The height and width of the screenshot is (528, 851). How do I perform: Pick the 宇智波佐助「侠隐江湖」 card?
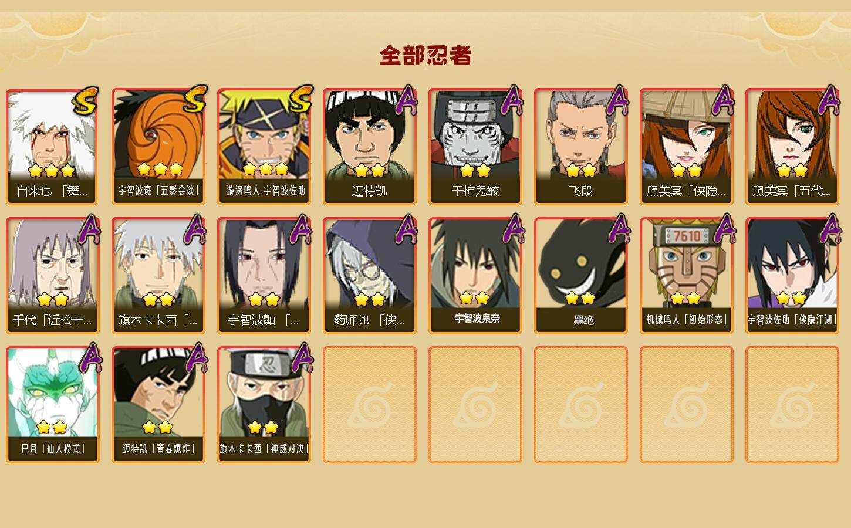click(x=792, y=276)
